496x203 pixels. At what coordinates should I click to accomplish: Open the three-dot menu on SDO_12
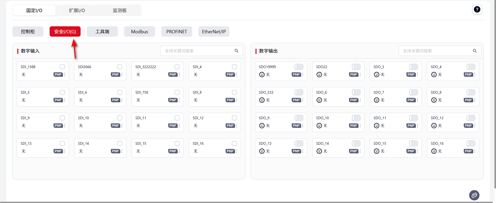click(475, 126)
